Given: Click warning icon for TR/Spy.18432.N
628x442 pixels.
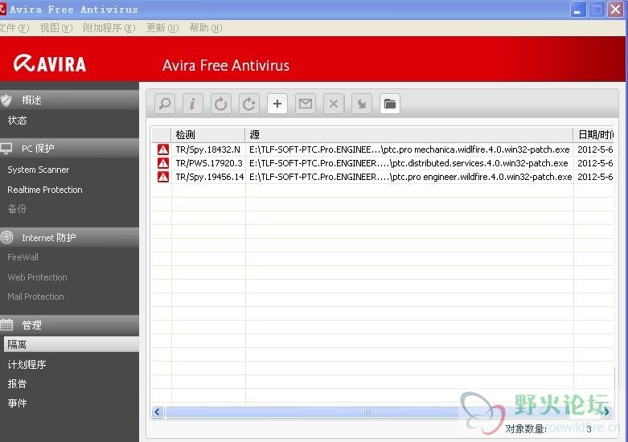Looking at the screenshot, I should (163, 149).
